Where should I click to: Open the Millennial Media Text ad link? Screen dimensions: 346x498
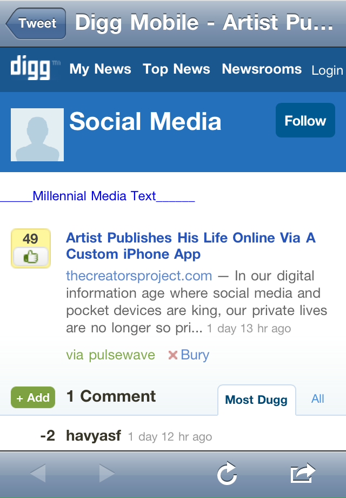point(97,196)
